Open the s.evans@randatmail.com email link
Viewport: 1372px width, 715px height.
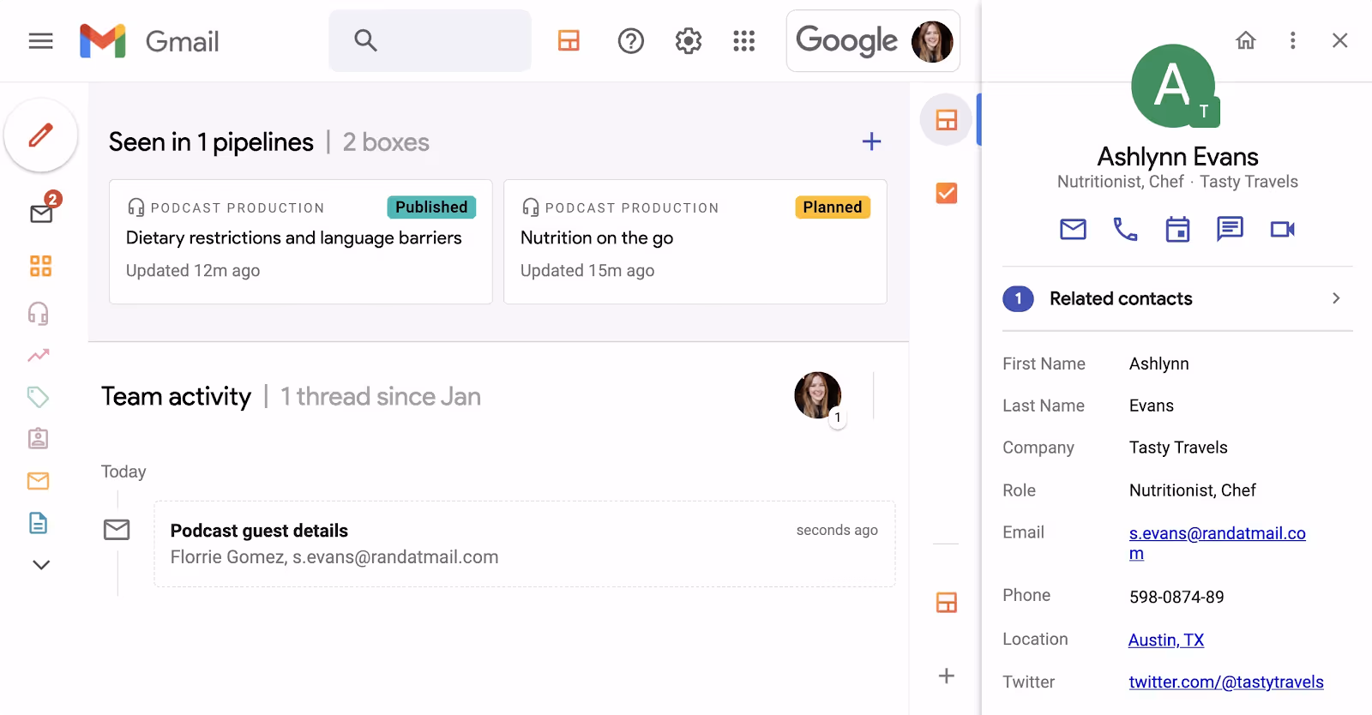click(x=1217, y=543)
